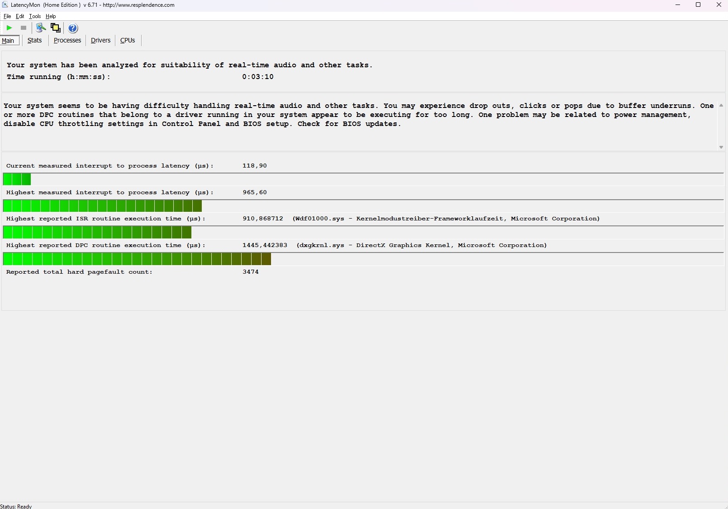Click the 'Highest reported ISR routine execution time' label
728x509 pixels.
point(106,219)
